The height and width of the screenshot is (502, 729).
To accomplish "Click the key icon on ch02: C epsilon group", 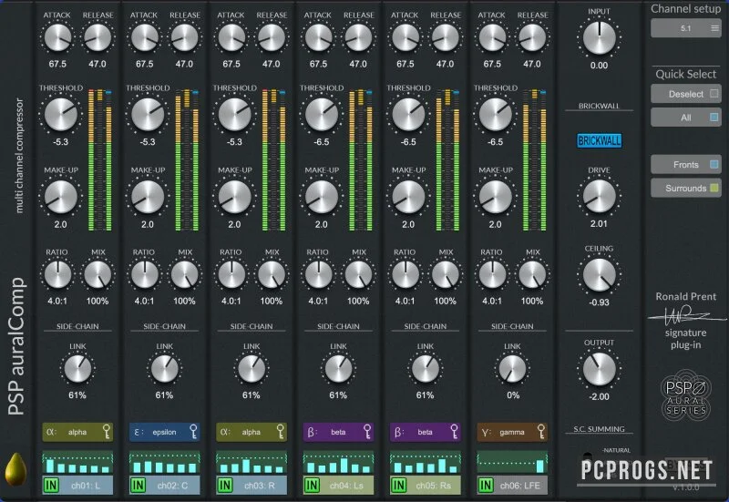I will 193,432.
